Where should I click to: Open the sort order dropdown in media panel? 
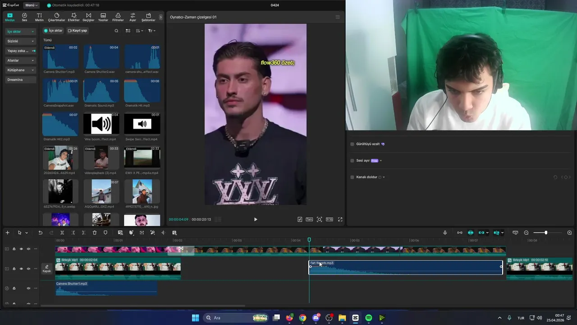point(140,31)
